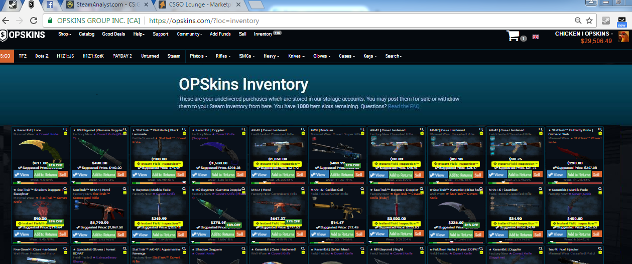Click the Steam extension icon in browser toolbar
Viewport: 632px width, 264px height.
click(606, 21)
